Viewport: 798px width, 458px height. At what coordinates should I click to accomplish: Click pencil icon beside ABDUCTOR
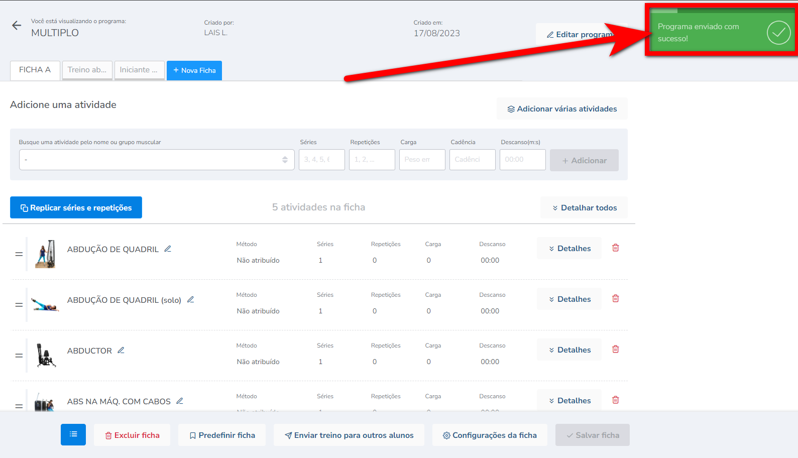(121, 351)
